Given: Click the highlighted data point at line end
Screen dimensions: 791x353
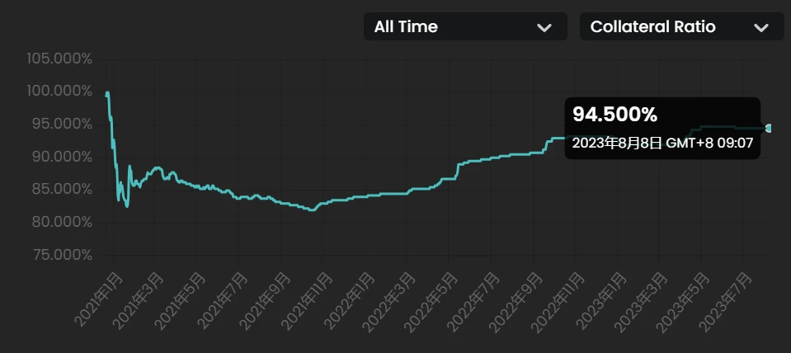Looking at the screenshot, I should pyautogui.click(x=769, y=128).
